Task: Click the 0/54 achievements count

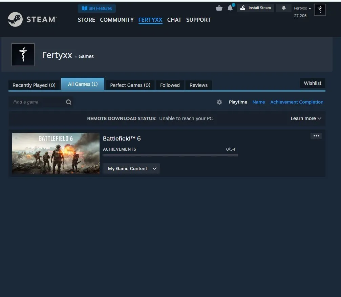Action: click(x=231, y=149)
